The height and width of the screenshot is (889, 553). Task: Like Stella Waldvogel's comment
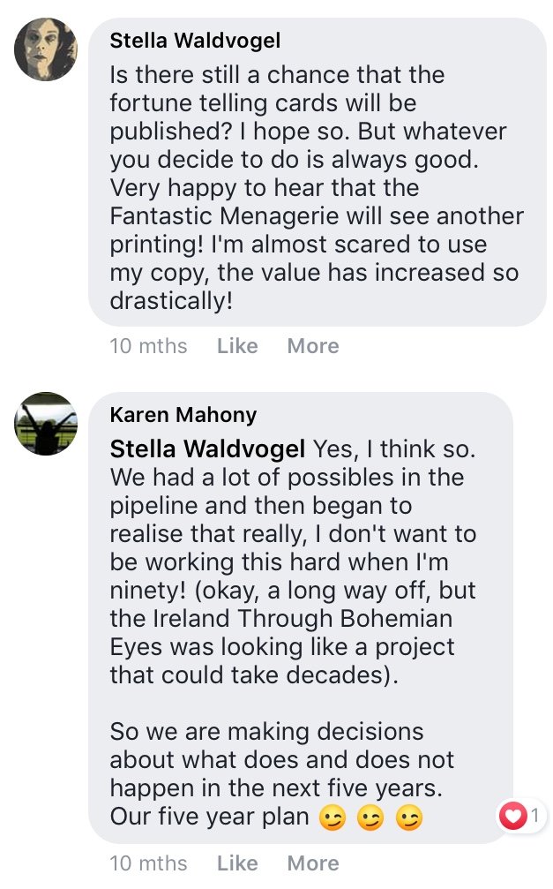pos(237,346)
